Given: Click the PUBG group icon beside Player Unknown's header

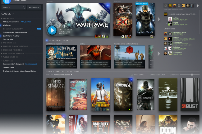Looking at the screenshot, I should click(x=166, y=14).
